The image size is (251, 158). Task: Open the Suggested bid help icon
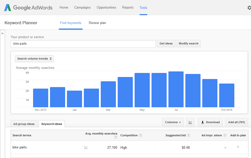coord(188,135)
